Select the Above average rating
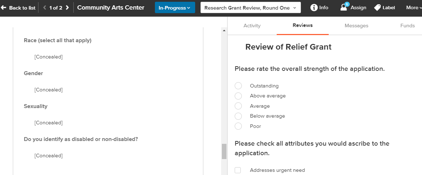The height and width of the screenshot is (175, 422). point(238,96)
